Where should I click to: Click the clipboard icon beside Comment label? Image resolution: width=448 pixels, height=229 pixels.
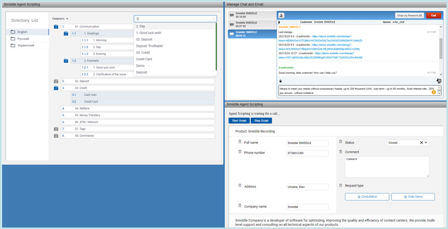341,151
